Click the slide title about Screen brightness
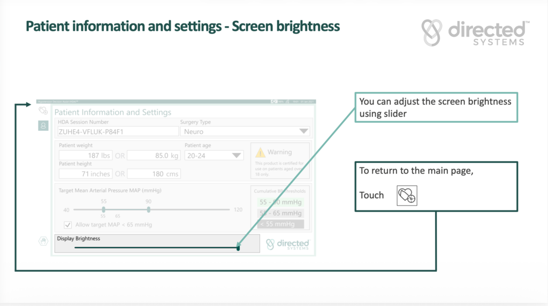Screen dimensions: 548x306 pyautogui.click(x=183, y=27)
